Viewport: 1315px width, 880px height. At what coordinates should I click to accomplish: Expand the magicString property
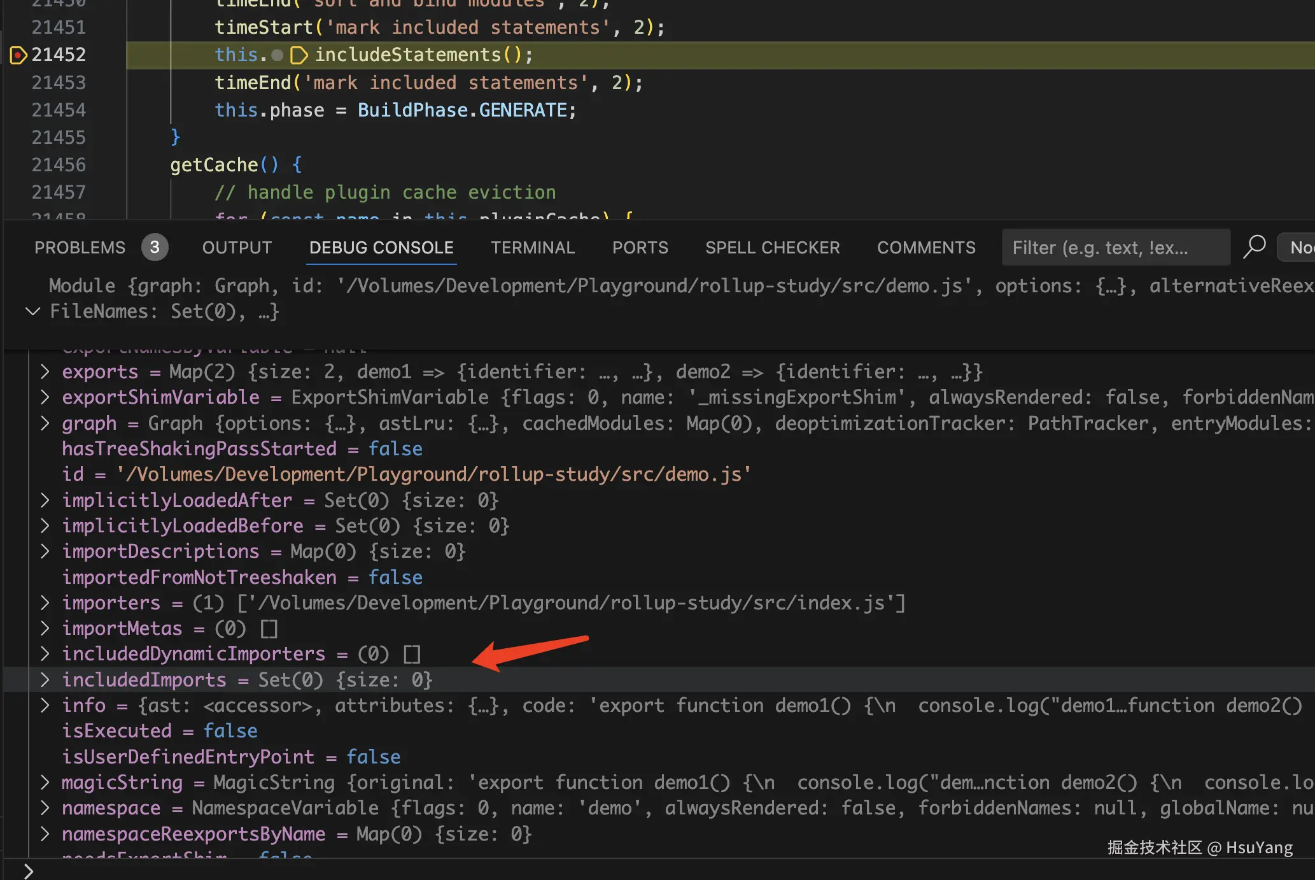tap(45, 783)
